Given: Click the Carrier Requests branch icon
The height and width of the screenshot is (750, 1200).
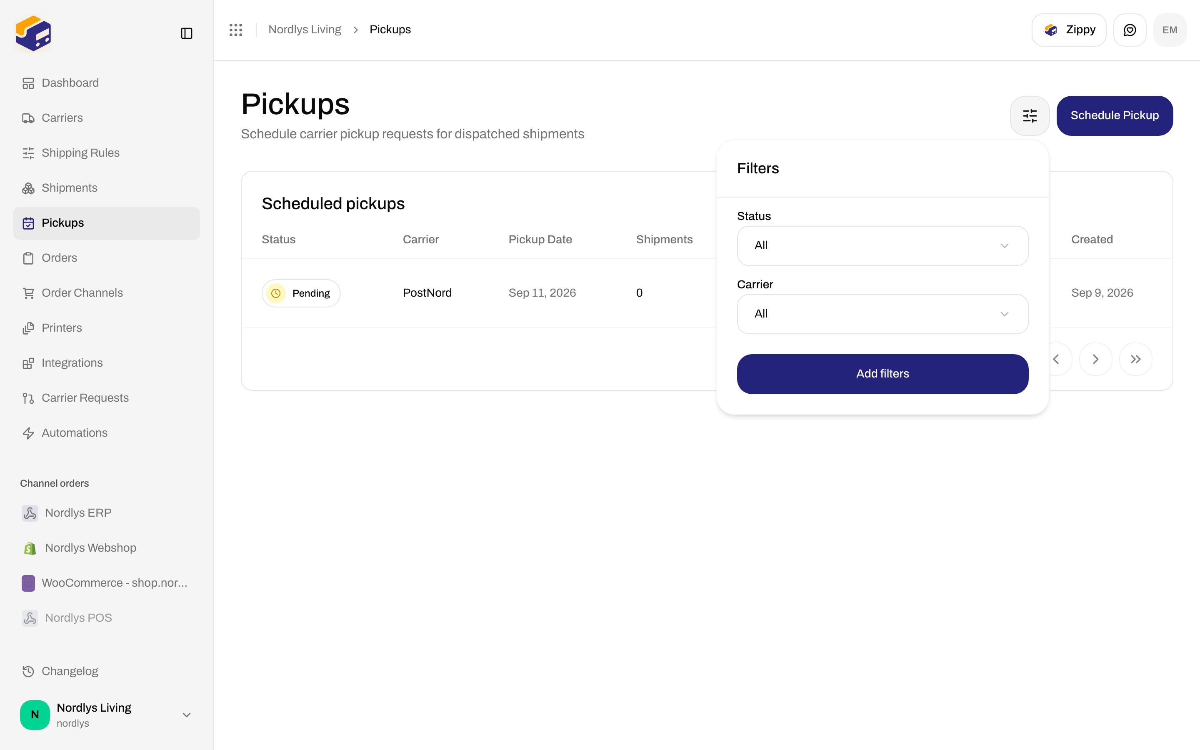Looking at the screenshot, I should [28, 398].
